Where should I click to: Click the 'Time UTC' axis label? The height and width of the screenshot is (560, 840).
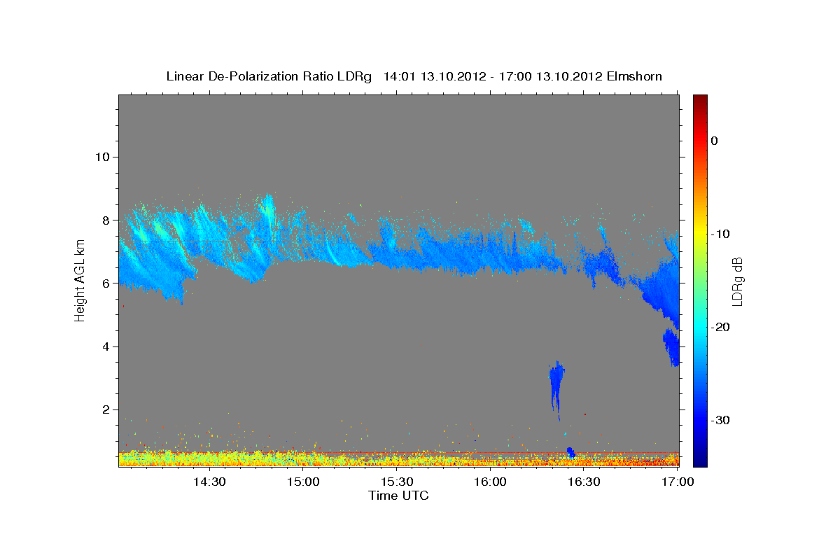(x=398, y=496)
